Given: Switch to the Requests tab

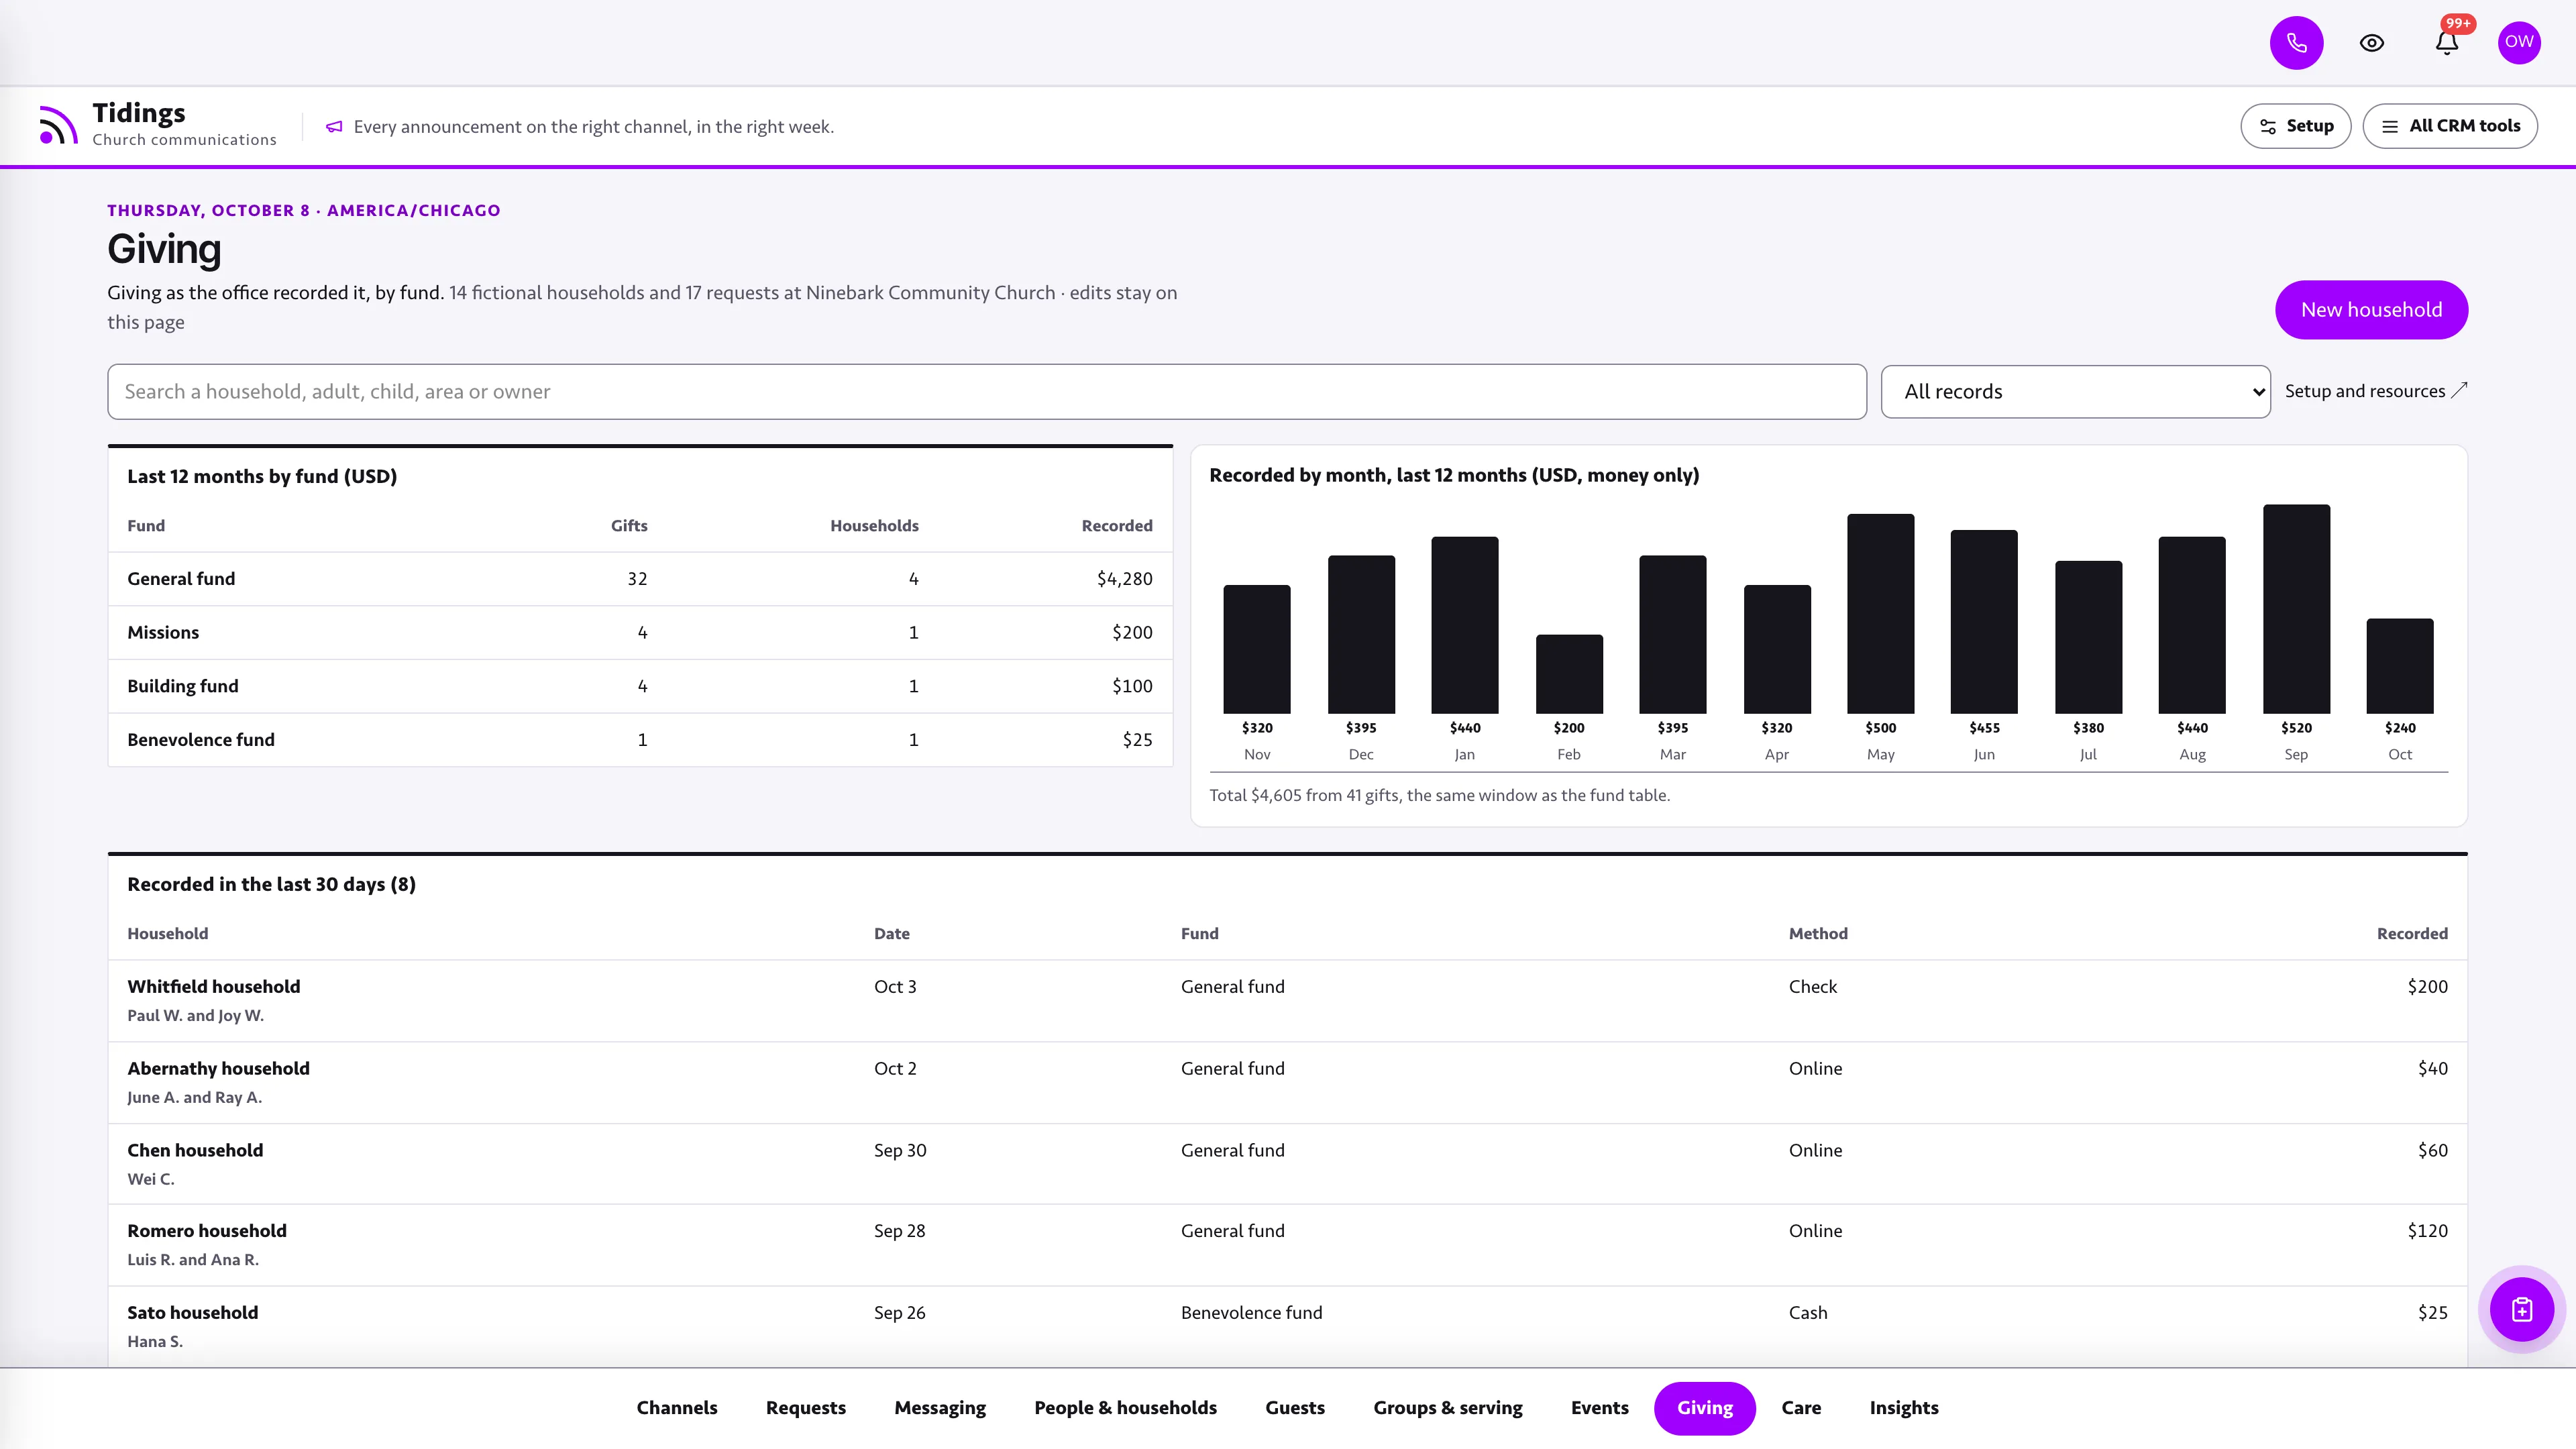Looking at the screenshot, I should 805,1408.
